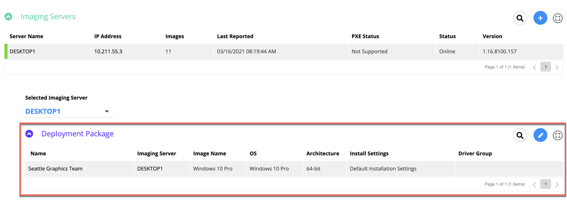This screenshot has width=567, height=200.
Task: Go to previous page in Imaging Servers
Action: point(534,67)
